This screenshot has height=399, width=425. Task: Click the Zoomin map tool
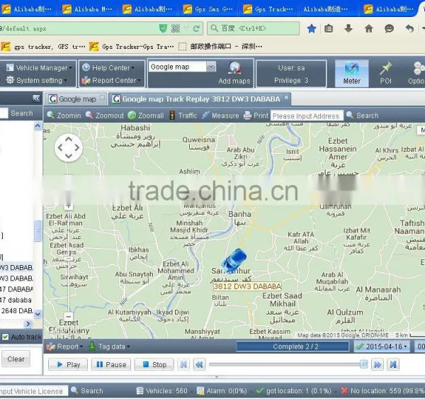coord(64,116)
